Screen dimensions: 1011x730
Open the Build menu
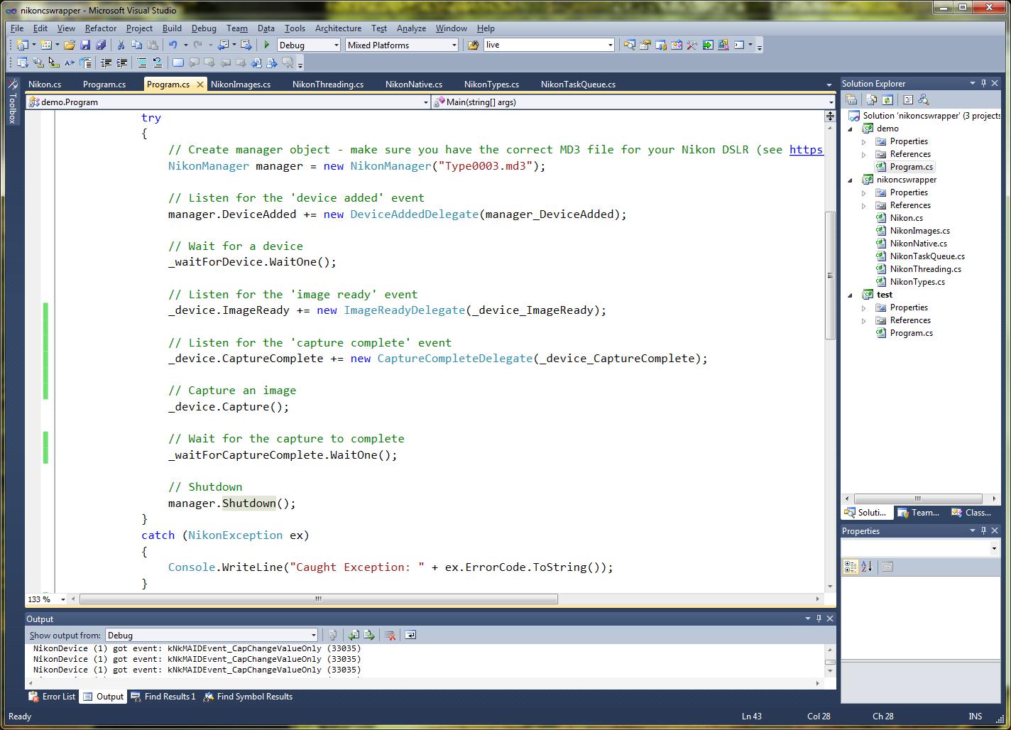[x=172, y=28]
